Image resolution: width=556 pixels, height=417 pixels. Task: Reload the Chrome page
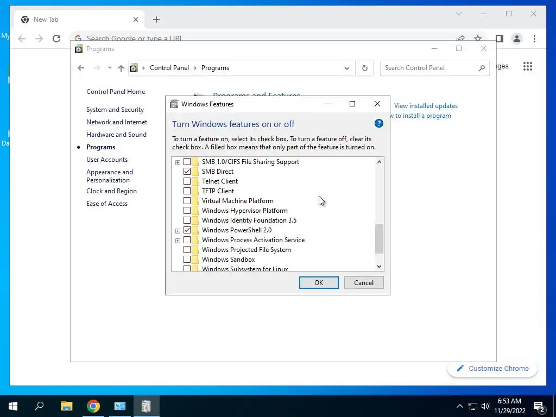pyautogui.click(x=56, y=39)
